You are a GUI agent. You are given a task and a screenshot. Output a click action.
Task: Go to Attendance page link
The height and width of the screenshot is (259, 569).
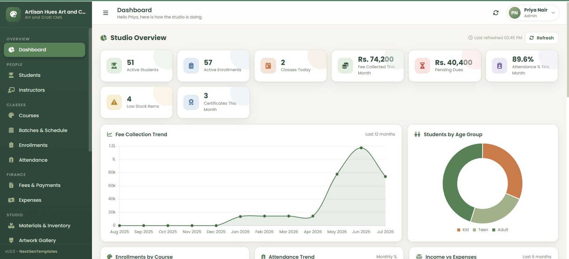pos(44,160)
